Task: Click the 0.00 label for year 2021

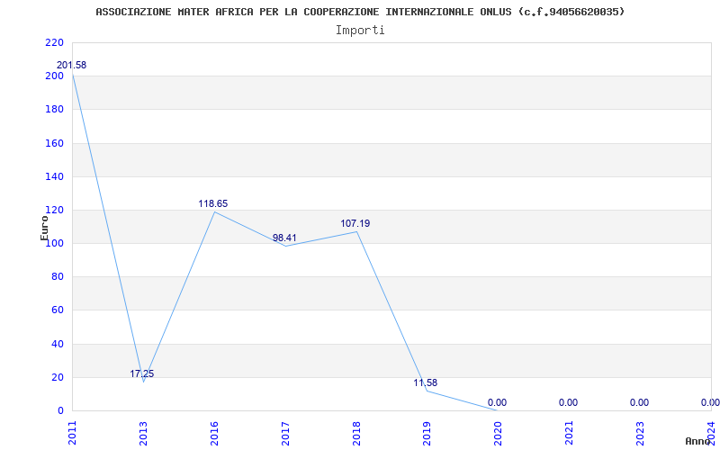Action: click(569, 402)
